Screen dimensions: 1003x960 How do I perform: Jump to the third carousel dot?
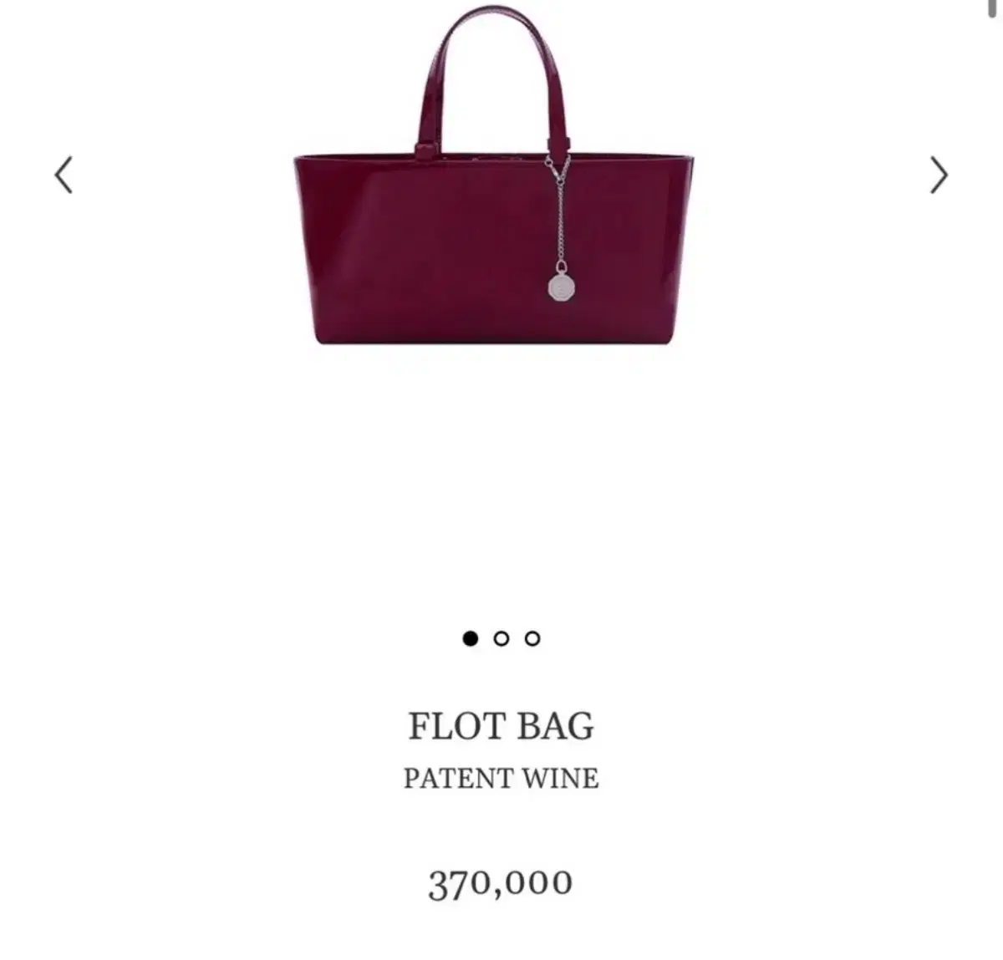tap(532, 638)
